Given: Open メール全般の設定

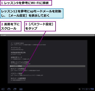Looking at the screenshot, I should coord(48,44).
